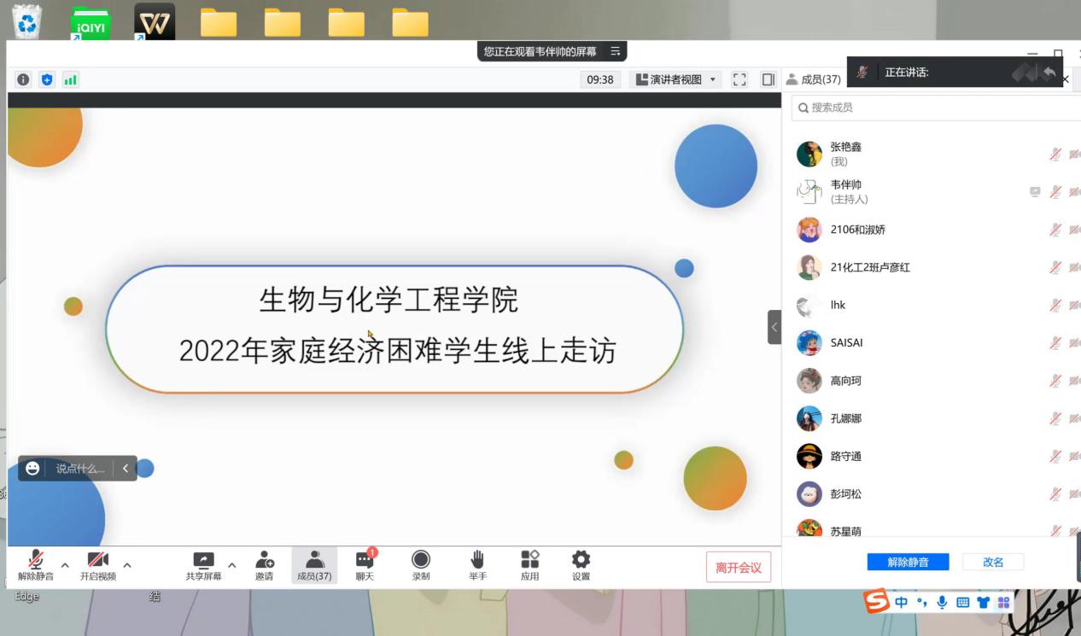1081x636 pixels.
Task: Click 改名 to rename yourself
Action: pyautogui.click(x=992, y=561)
